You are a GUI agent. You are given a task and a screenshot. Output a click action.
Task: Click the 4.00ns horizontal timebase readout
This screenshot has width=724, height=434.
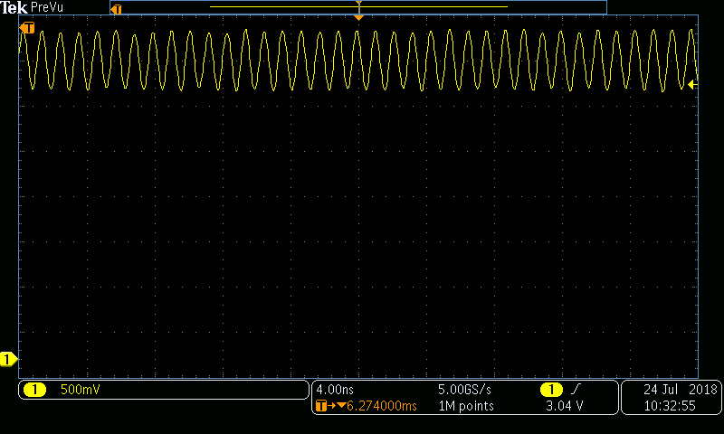point(334,390)
